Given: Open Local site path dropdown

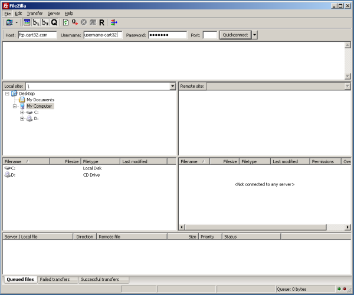Looking at the screenshot, I should pyautogui.click(x=173, y=86).
